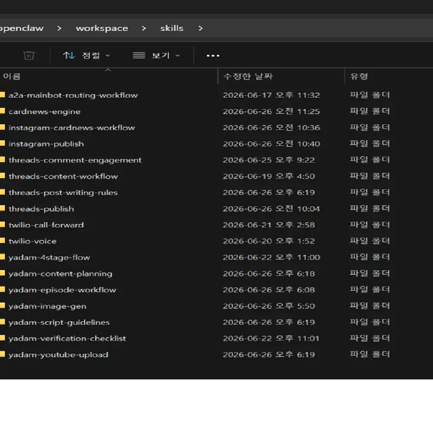The height and width of the screenshot is (433, 433).
Task: Select the yadam-content-planning folder name
Action: [60, 273]
